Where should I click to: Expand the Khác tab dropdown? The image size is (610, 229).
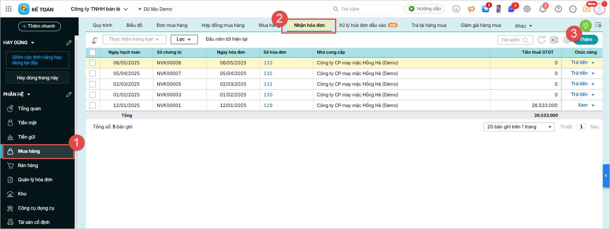(x=523, y=26)
